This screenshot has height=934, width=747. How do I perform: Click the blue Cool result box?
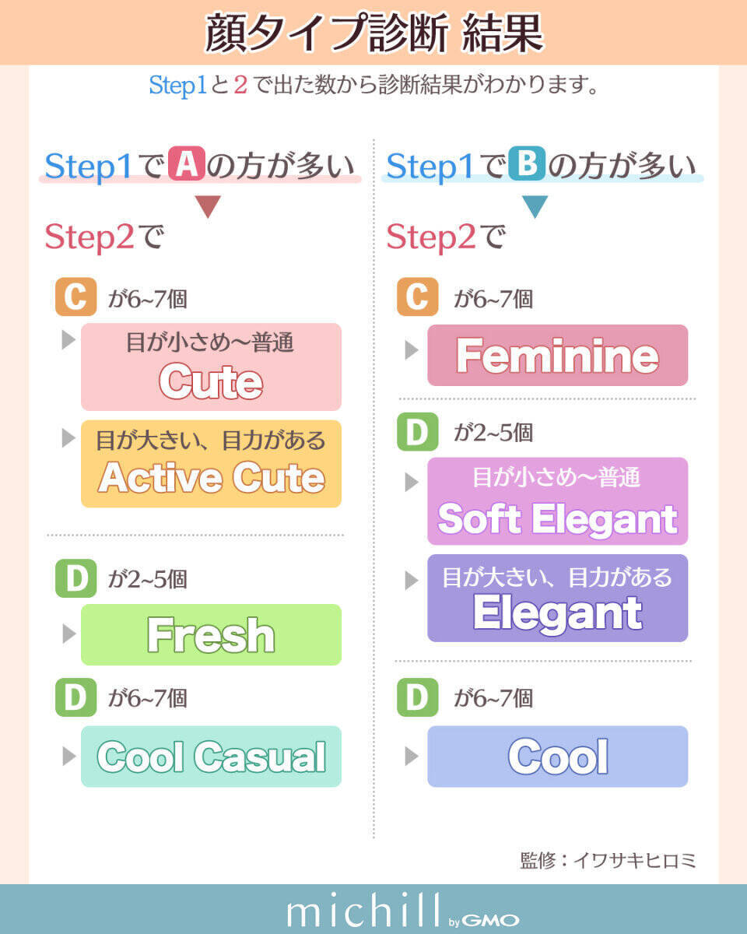557,756
